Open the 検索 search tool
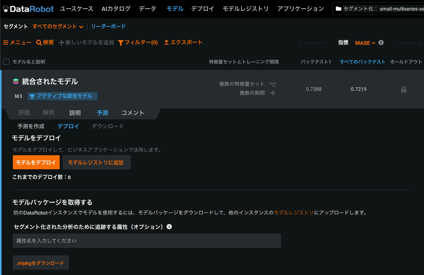 click(x=45, y=43)
